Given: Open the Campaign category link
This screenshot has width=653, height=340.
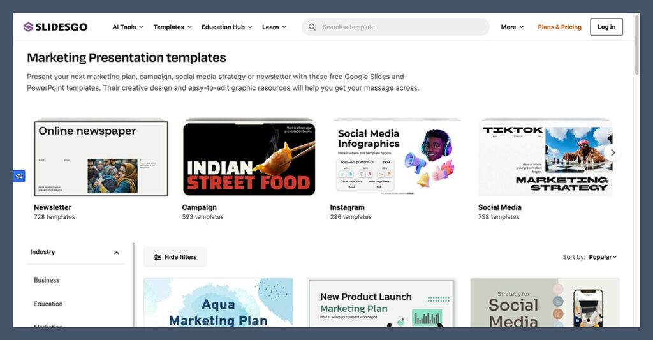Looking at the screenshot, I should (199, 207).
